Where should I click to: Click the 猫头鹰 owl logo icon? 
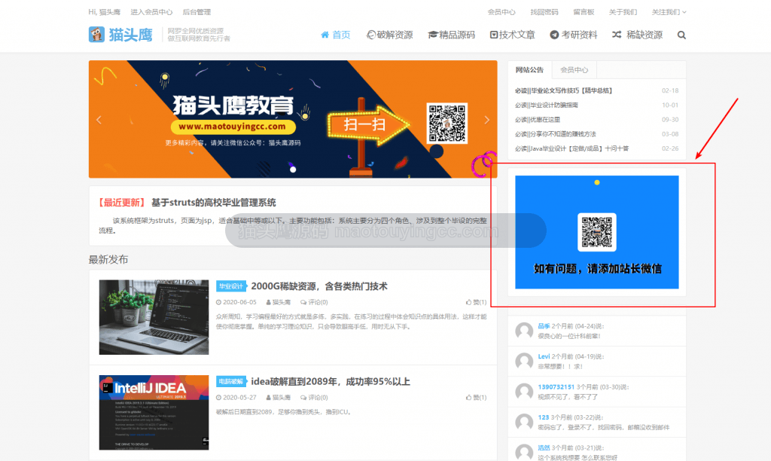(96, 35)
